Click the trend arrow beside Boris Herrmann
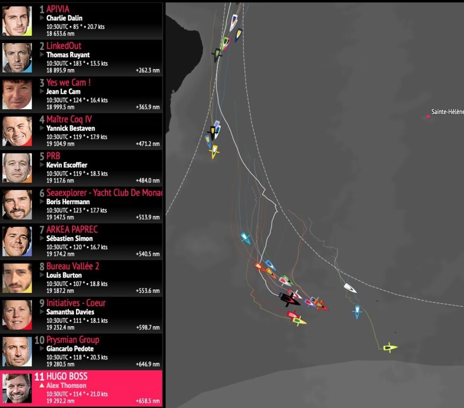This screenshot has height=408, width=464. coord(42,202)
